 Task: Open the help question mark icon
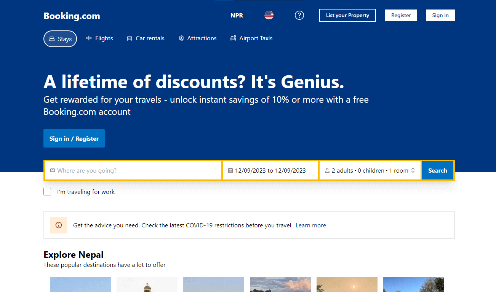tap(299, 15)
